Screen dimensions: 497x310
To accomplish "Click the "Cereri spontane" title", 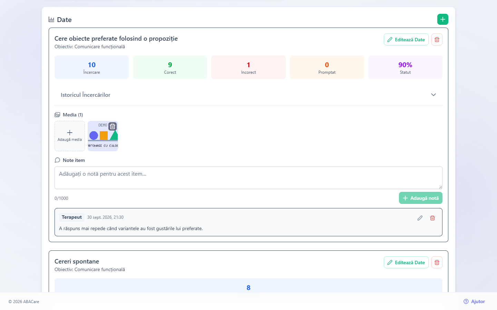I will tap(77, 261).
